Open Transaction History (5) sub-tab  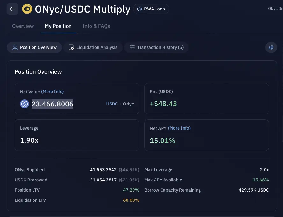click(156, 47)
